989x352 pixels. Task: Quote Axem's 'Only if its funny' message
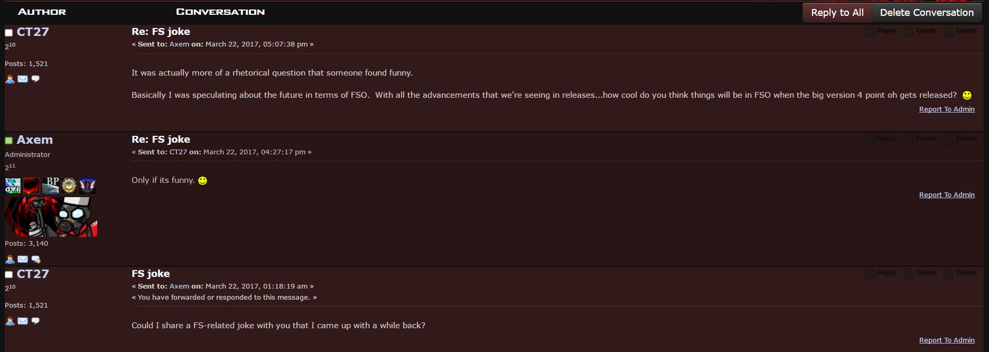[920, 138]
